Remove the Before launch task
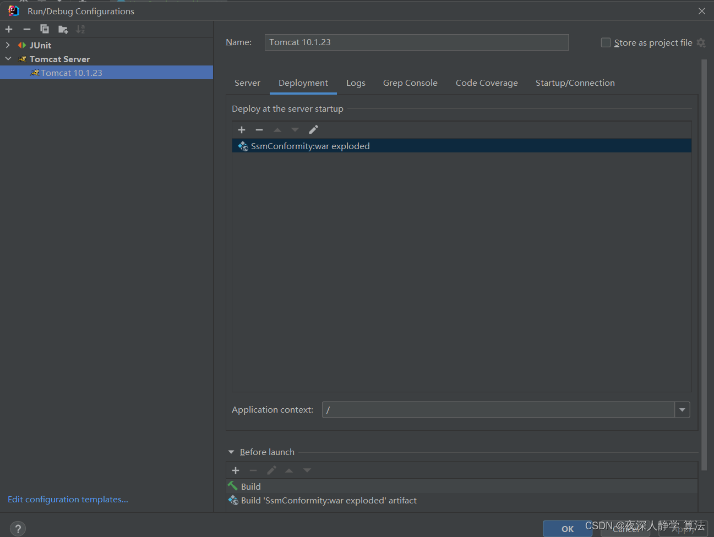The image size is (714, 537). click(253, 470)
